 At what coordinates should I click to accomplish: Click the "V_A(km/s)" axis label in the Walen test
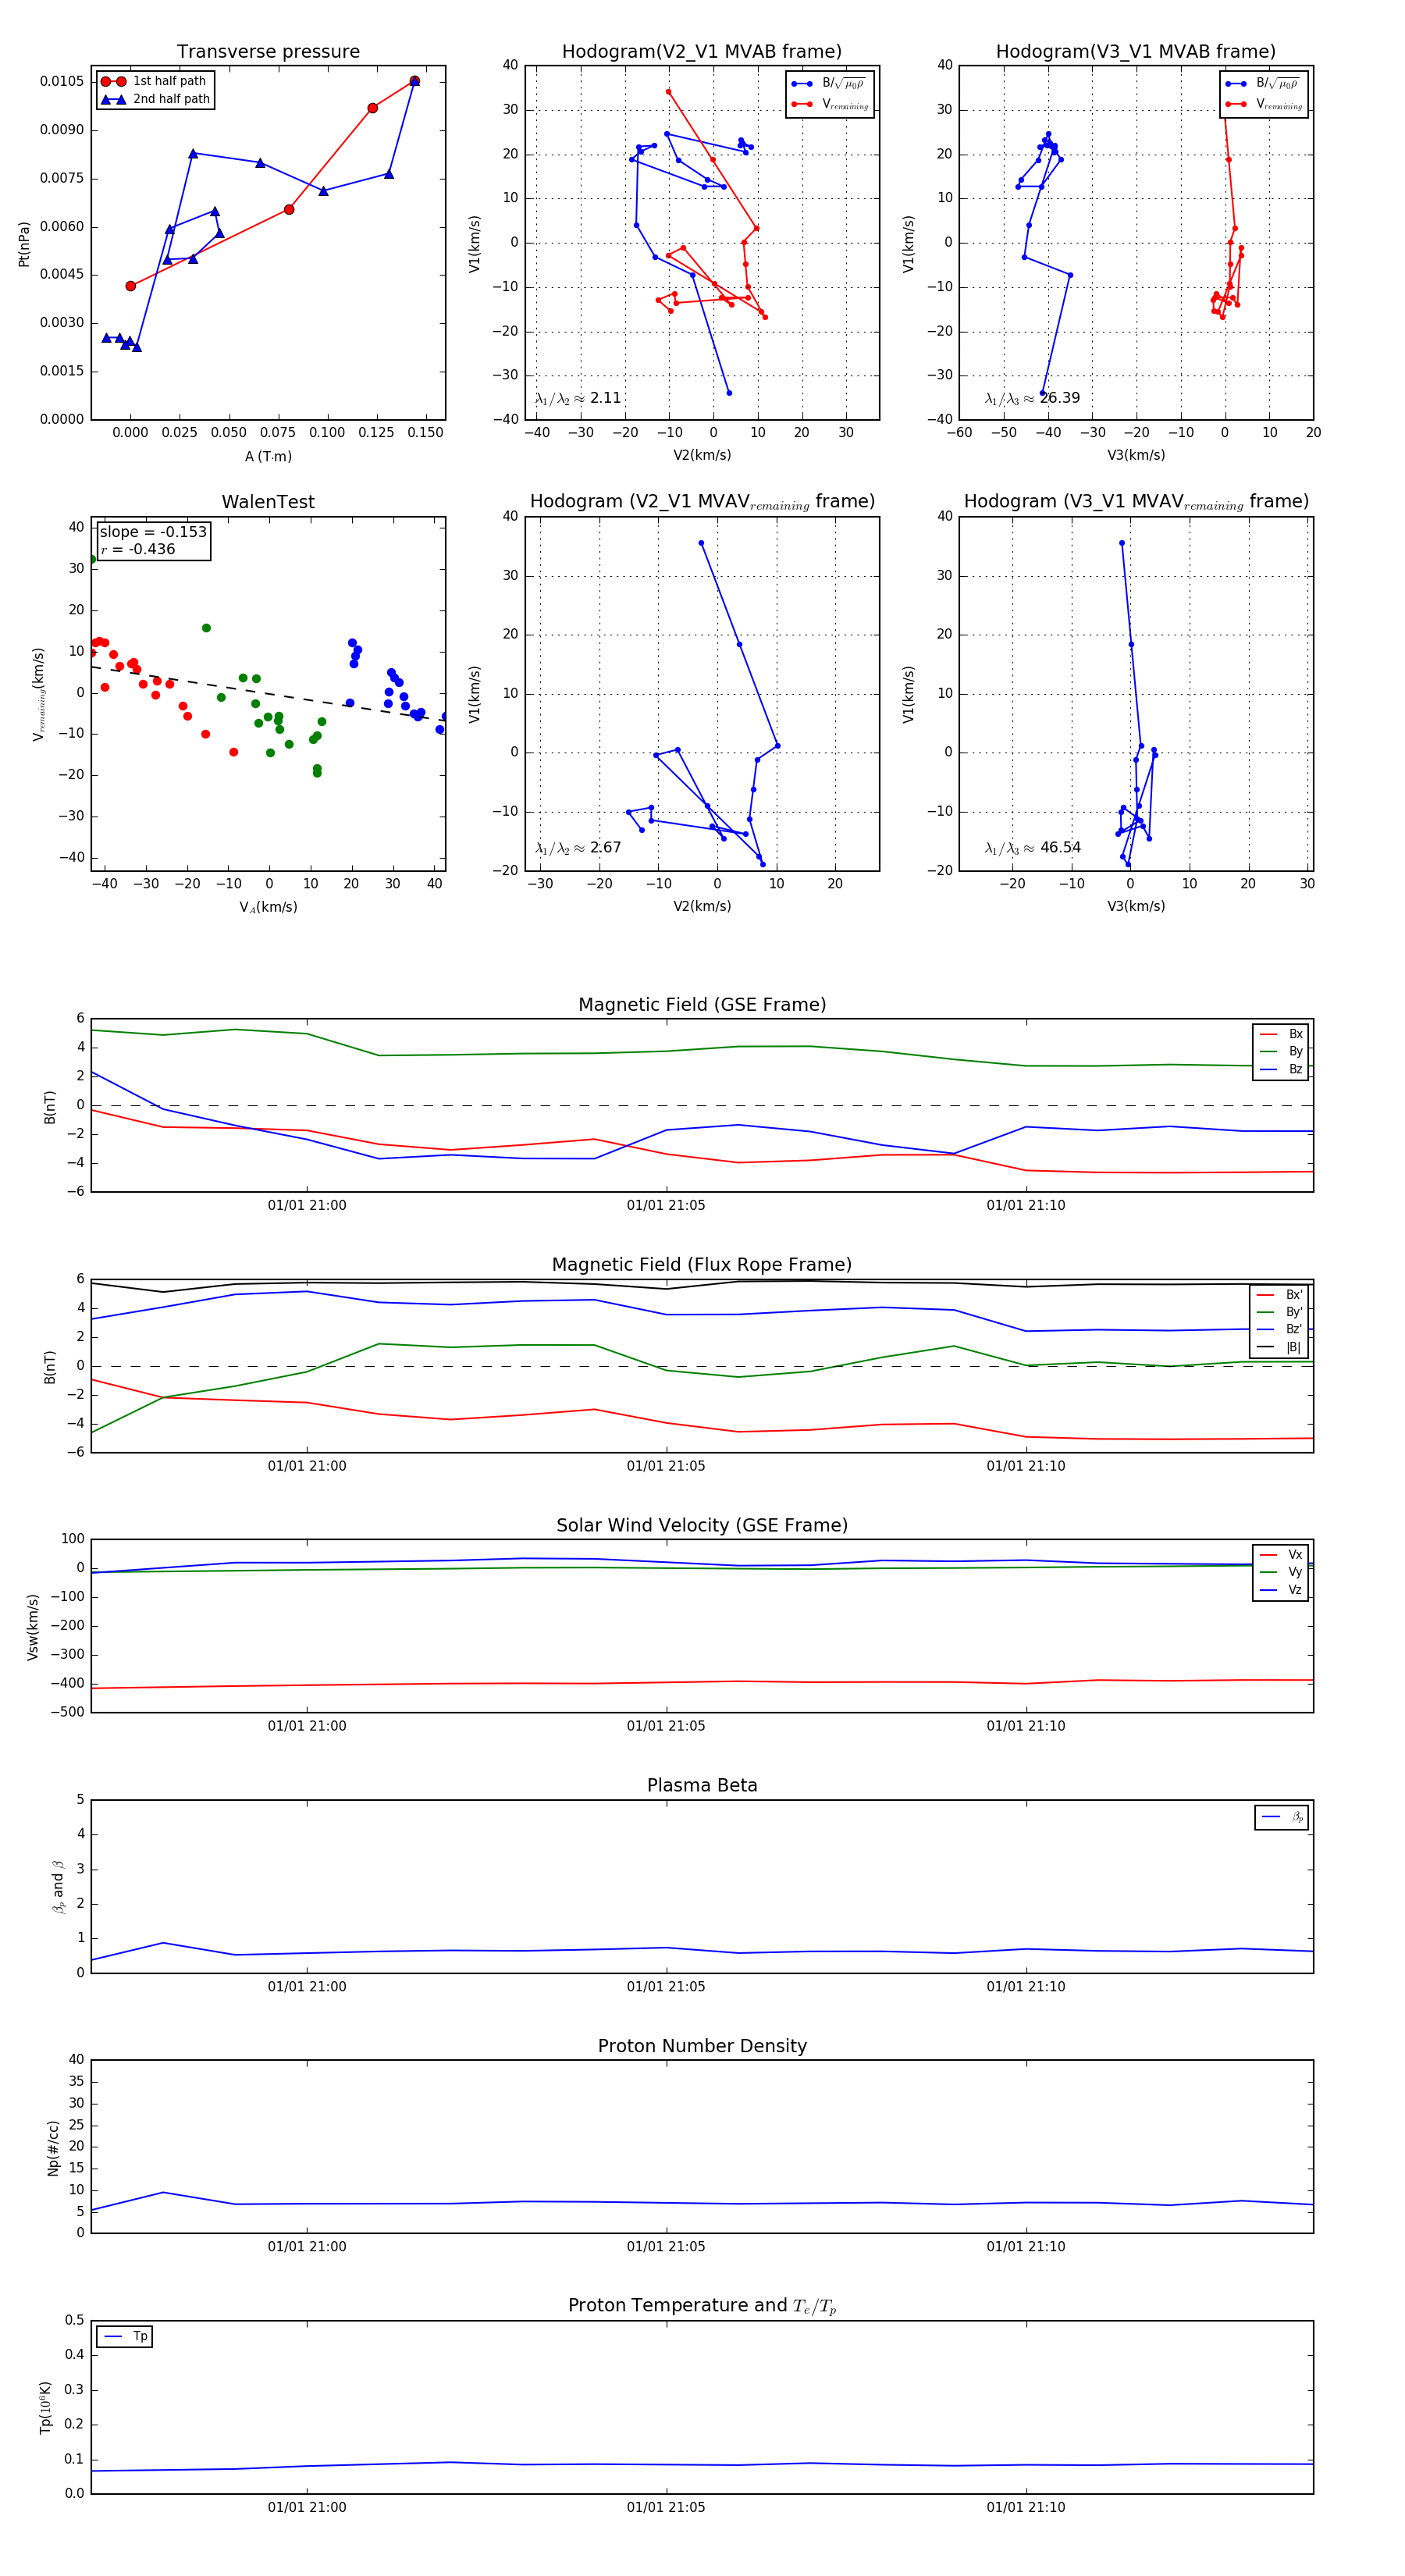coord(268,907)
